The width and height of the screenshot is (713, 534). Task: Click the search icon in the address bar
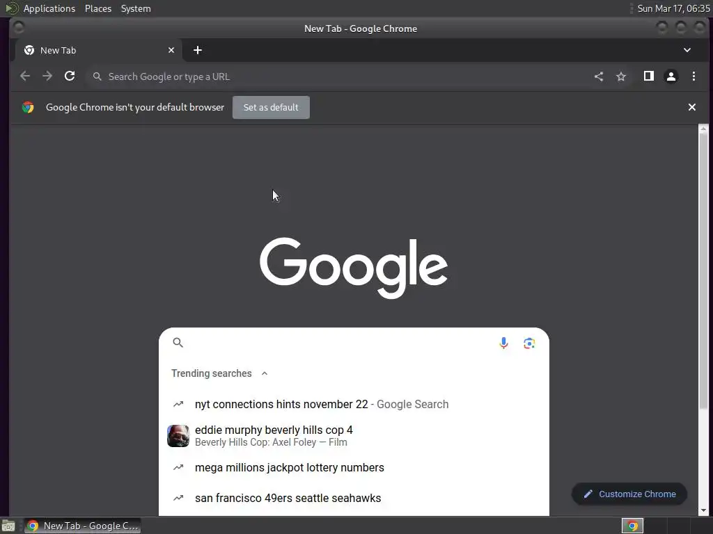[97, 76]
